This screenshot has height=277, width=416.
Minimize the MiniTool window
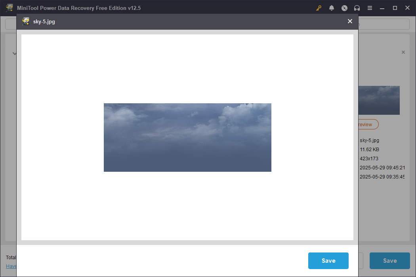click(382, 8)
